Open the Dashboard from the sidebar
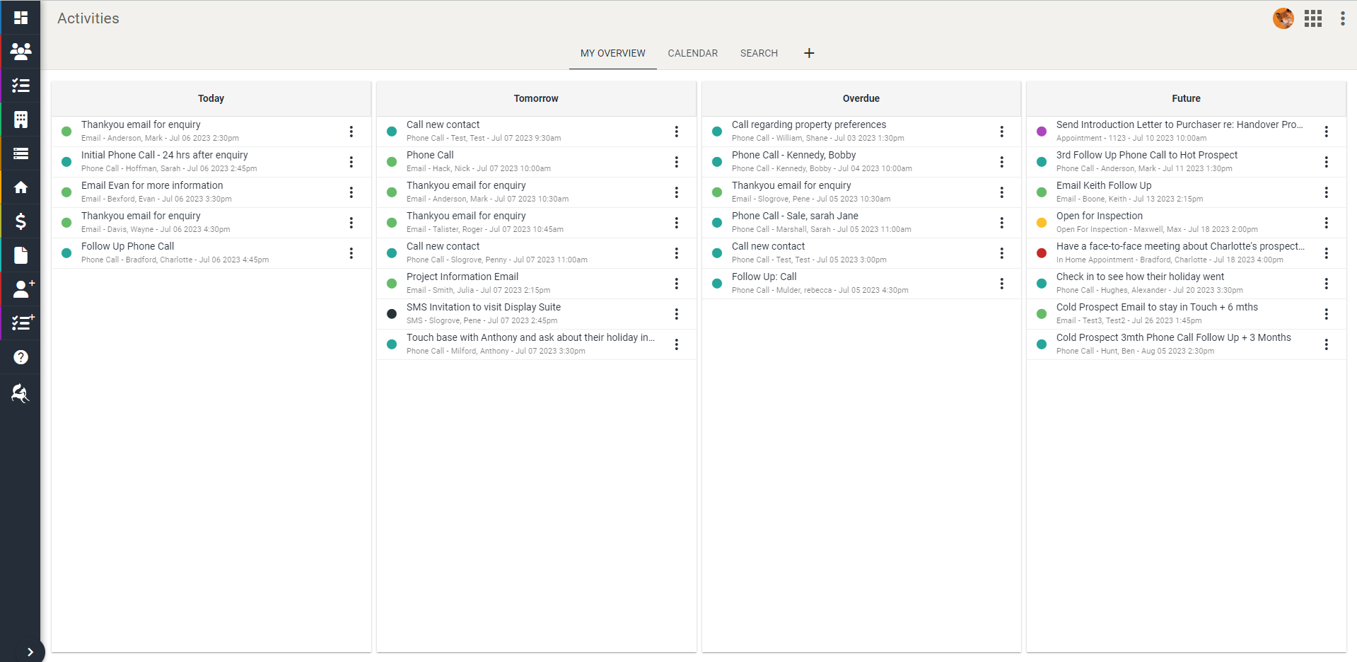 click(21, 18)
